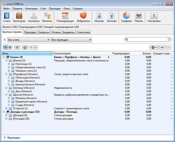Viewport: 175px width, 142px height.
Task: Open the 'Все счета' dropdown
Action: pyautogui.click(x=29, y=40)
